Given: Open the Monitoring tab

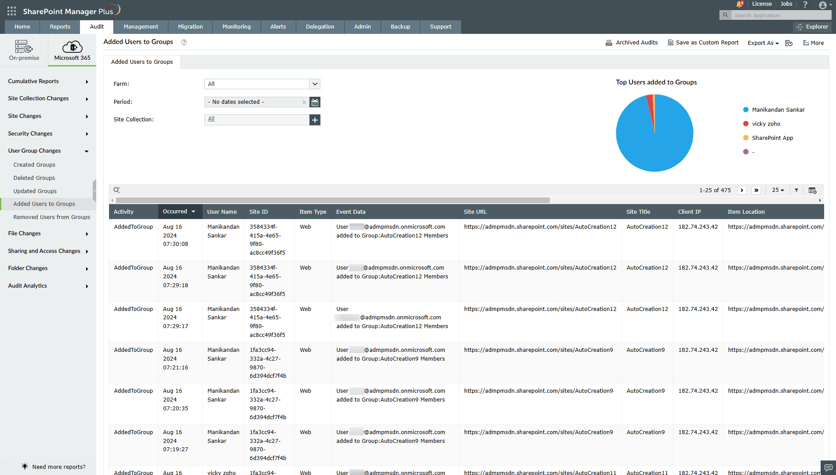Looking at the screenshot, I should [236, 27].
